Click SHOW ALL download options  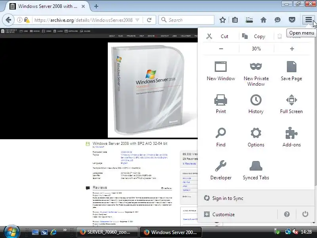(187, 196)
